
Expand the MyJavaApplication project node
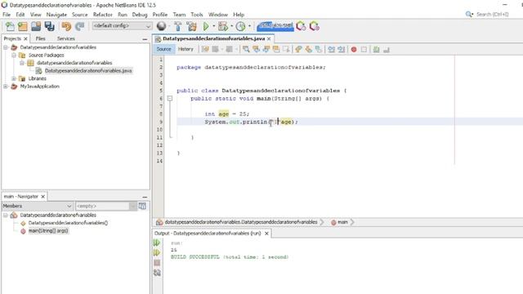pyautogui.click(x=6, y=87)
